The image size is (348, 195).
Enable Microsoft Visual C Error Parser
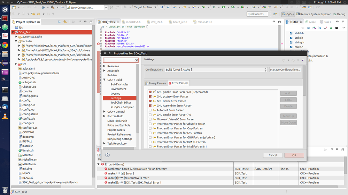150,119
